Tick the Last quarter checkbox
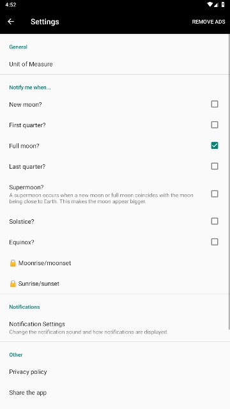Image resolution: width=230 pixels, height=409 pixels. pos(215,166)
